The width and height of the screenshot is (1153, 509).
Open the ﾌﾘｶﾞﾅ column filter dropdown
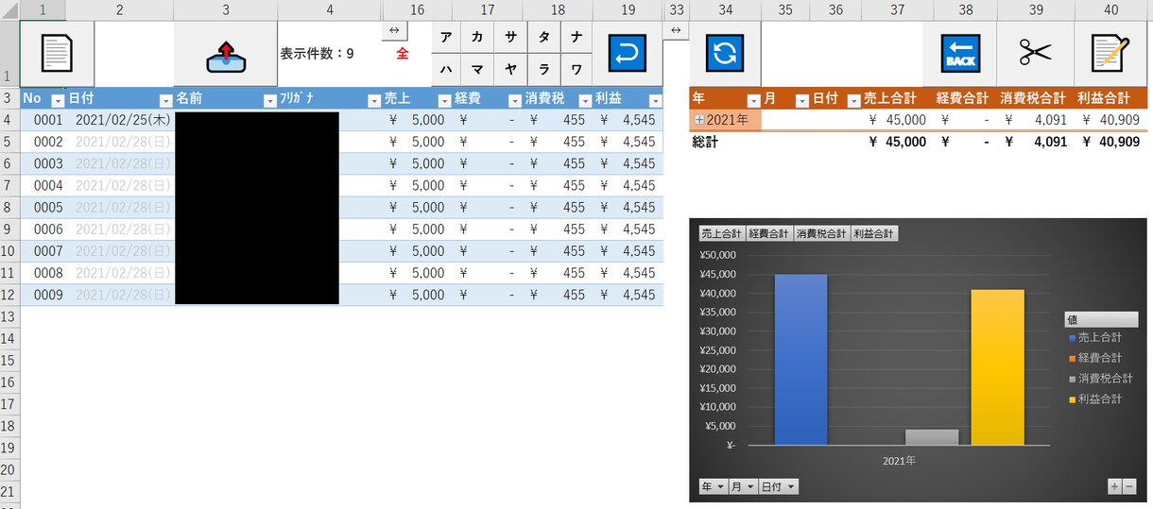373,100
